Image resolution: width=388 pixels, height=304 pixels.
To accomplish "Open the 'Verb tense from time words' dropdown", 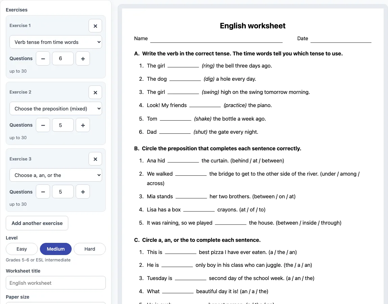I will pos(56,42).
